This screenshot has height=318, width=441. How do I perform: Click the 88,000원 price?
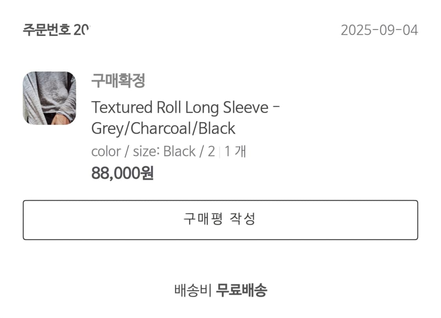(x=122, y=173)
